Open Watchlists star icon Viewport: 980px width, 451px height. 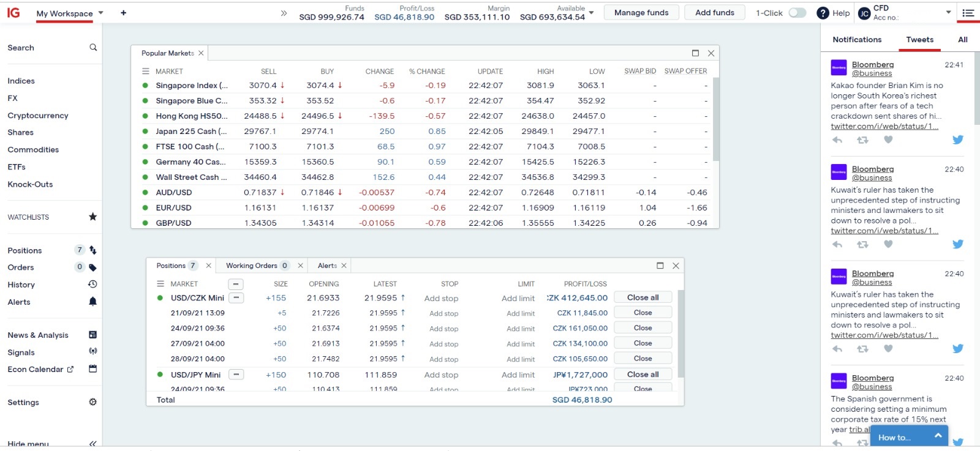click(92, 217)
